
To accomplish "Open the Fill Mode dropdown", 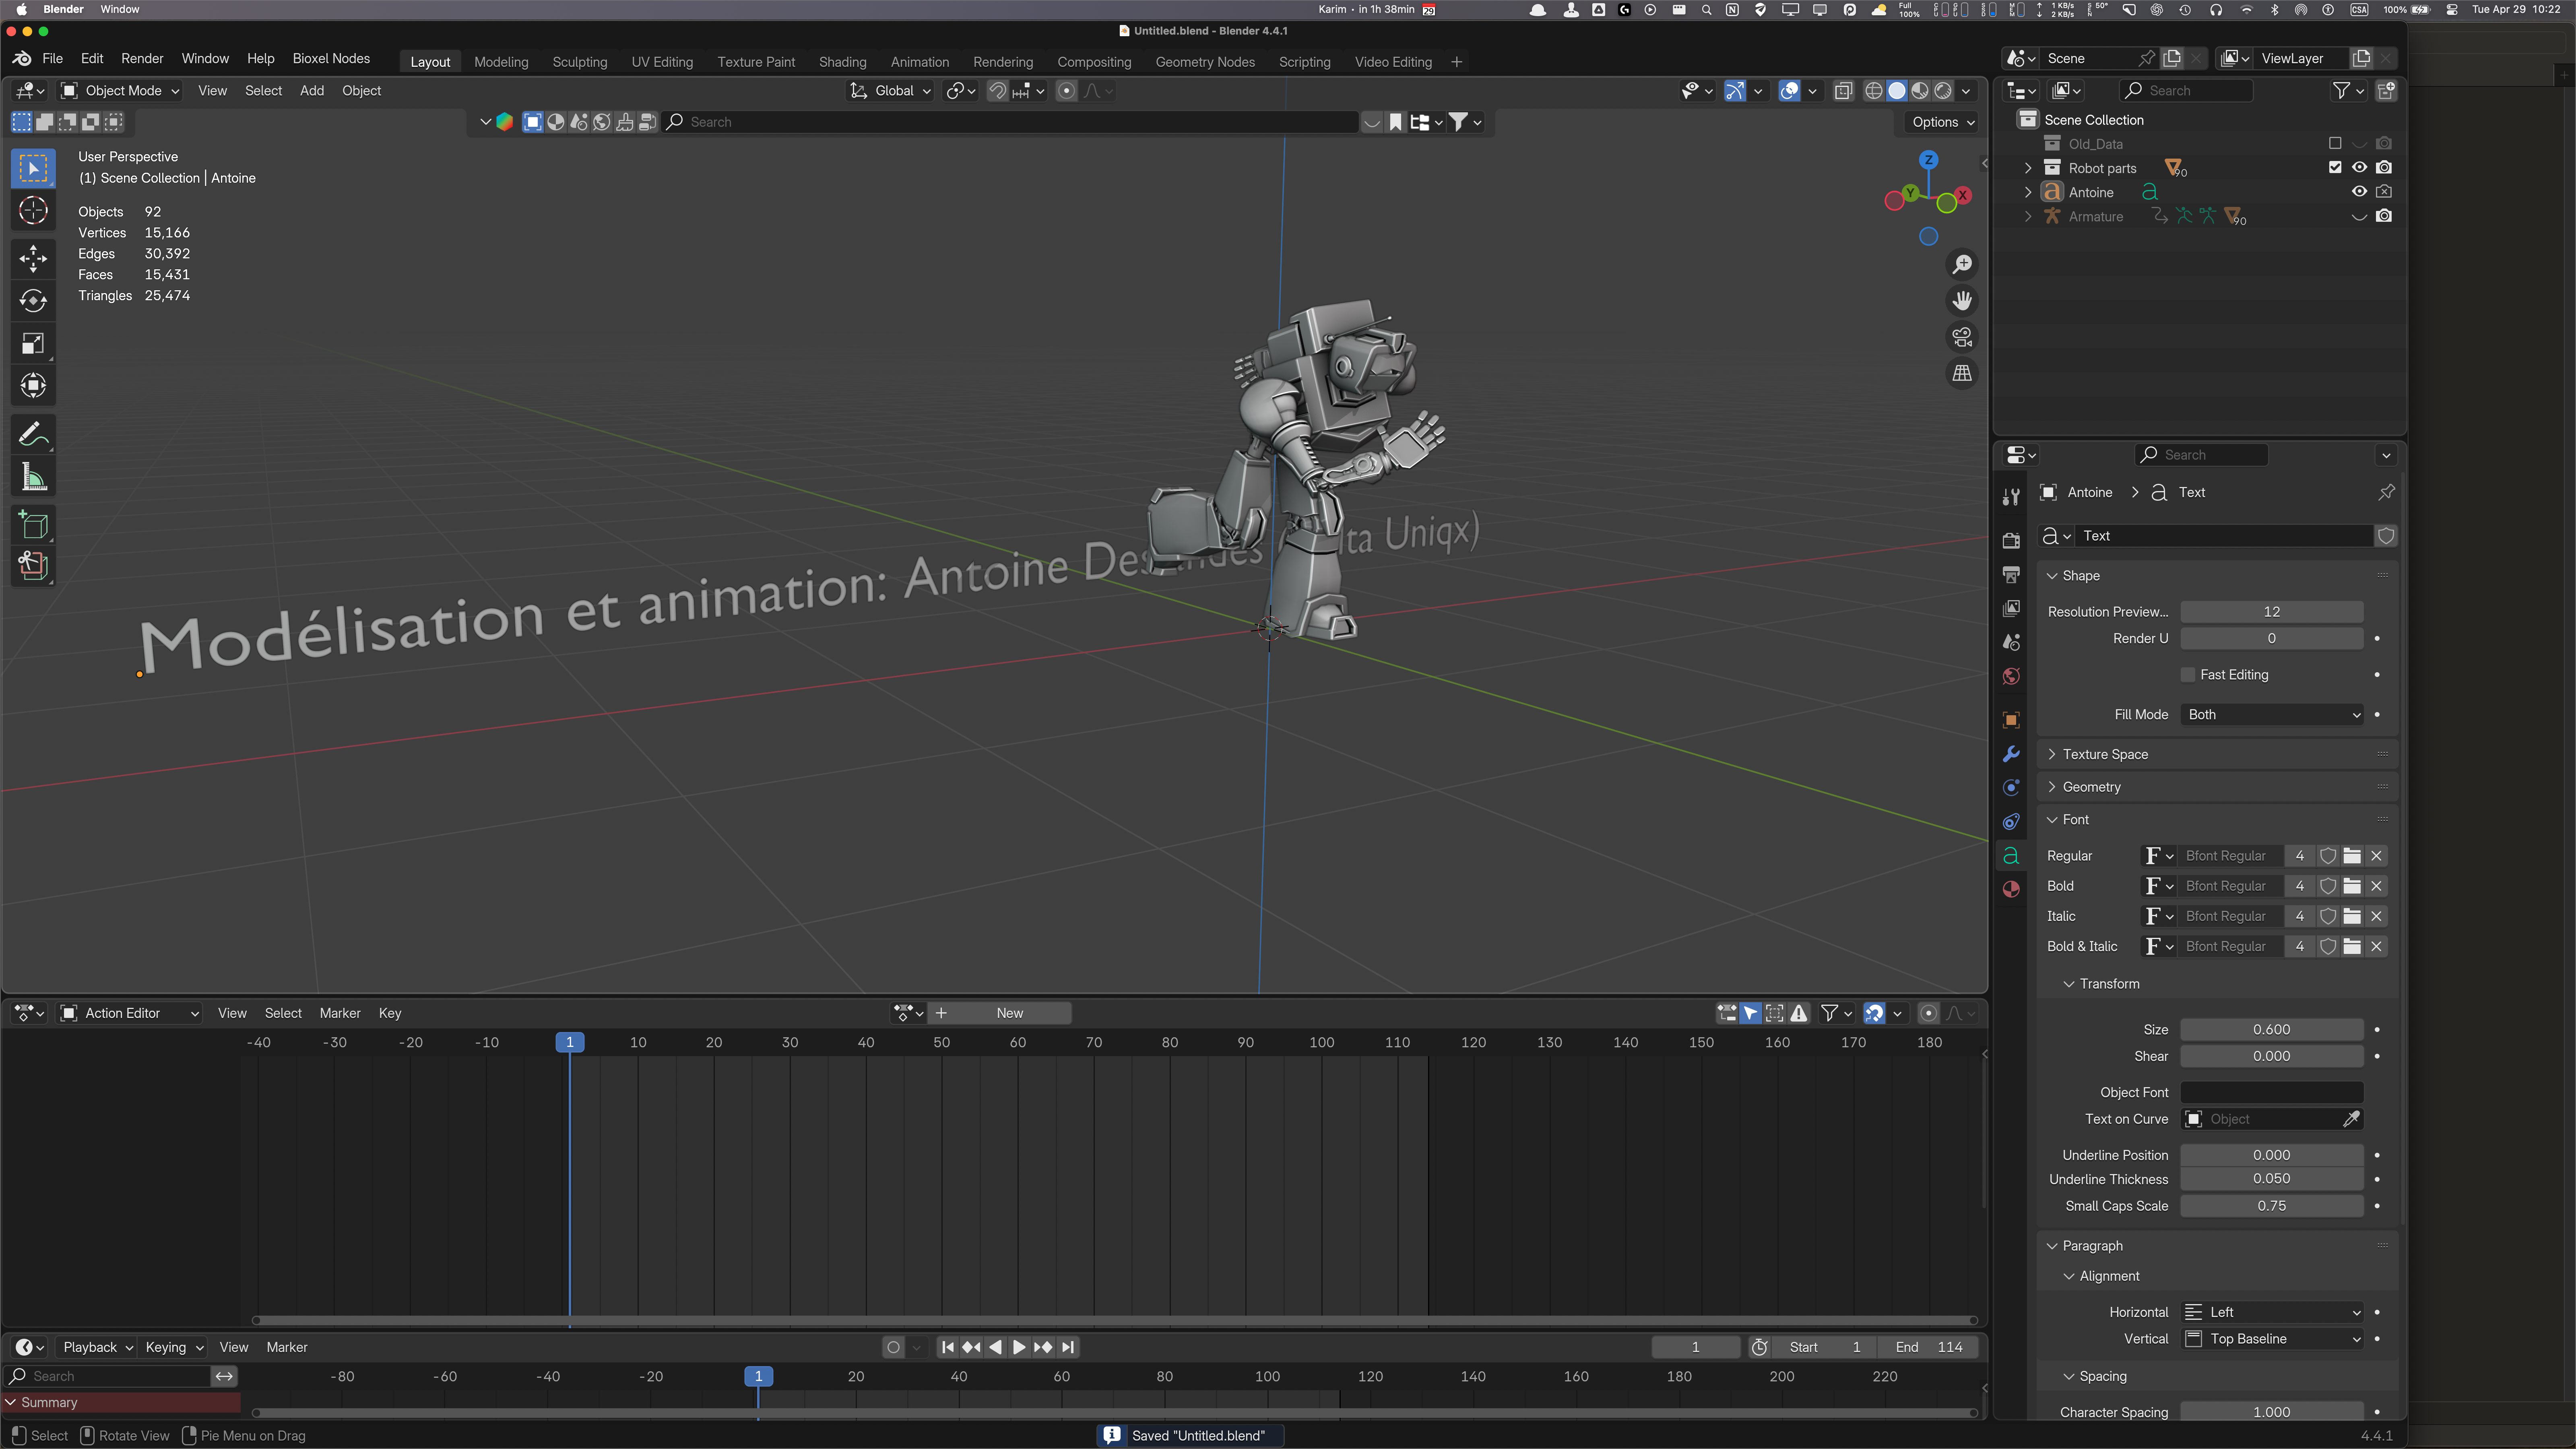I will [2272, 715].
